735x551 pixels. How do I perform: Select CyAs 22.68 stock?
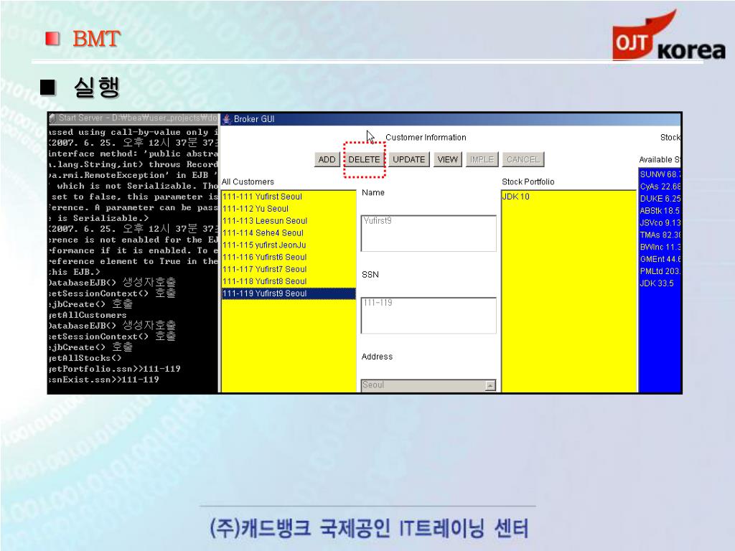pos(660,187)
